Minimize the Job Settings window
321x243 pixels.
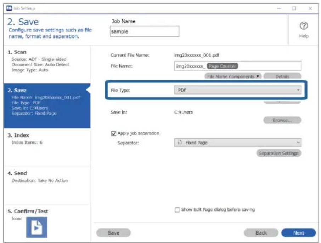click(x=279, y=8)
